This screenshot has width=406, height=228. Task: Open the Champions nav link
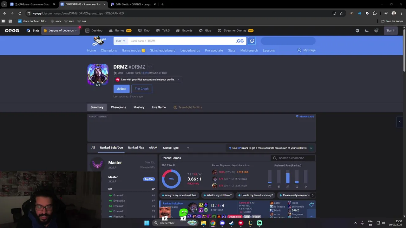pos(109,50)
